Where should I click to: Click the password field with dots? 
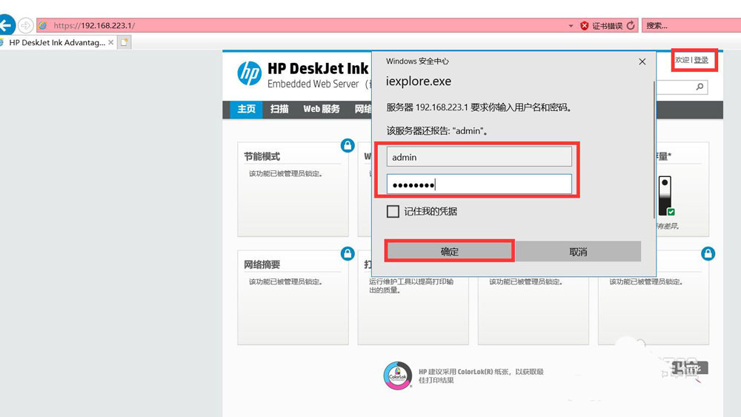(x=479, y=184)
